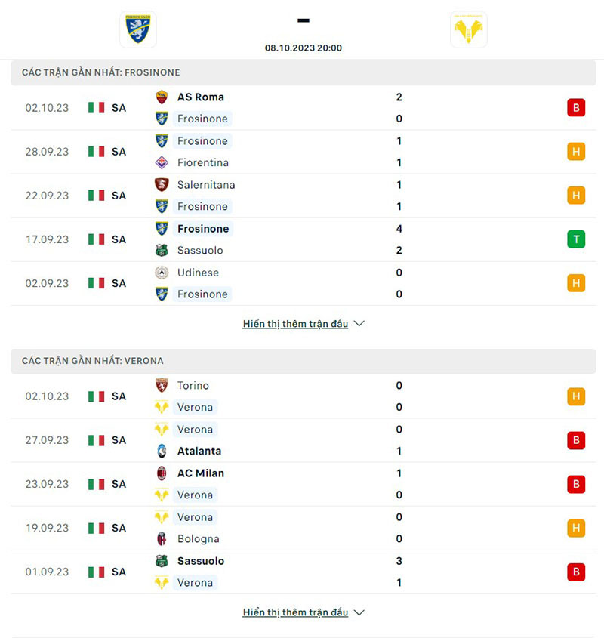Click the orange H badge for Torino match

click(576, 396)
